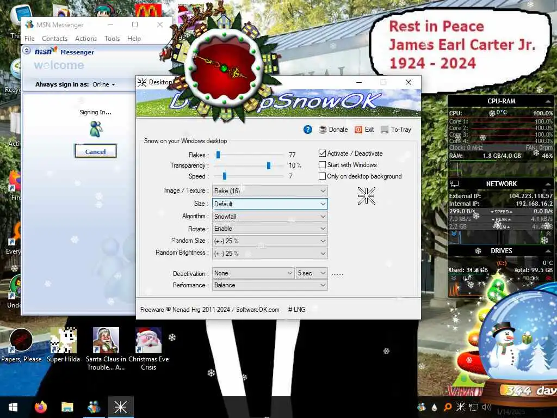Viewport: 557px width, 418px height.
Task: Collapse the NETWORK gadget panel
Action: pos(548,184)
